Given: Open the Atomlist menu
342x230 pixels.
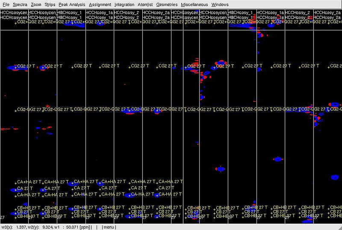Looking at the screenshot, I should click(145, 4).
